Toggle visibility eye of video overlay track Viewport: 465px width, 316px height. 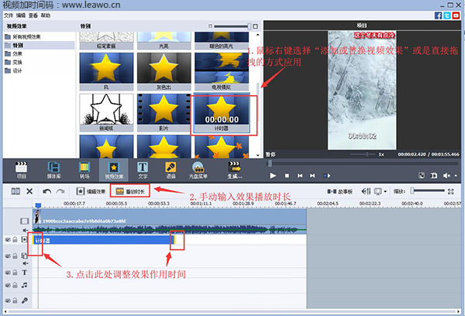pos(8,256)
